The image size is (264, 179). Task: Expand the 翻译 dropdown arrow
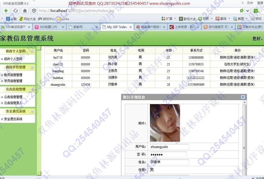pos(229,18)
